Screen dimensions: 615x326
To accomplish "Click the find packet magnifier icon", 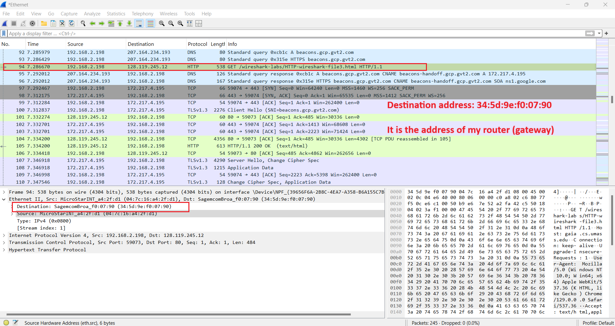I will [83, 23].
